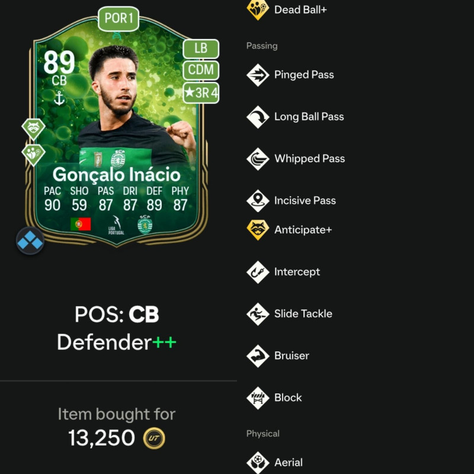Click the CDM alternate position badge
This screenshot has width=474, height=474.
click(201, 70)
